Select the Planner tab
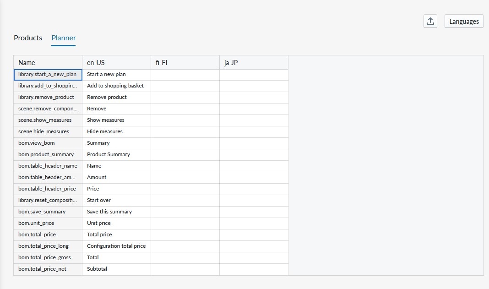The width and height of the screenshot is (489, 289). (64, 38)
